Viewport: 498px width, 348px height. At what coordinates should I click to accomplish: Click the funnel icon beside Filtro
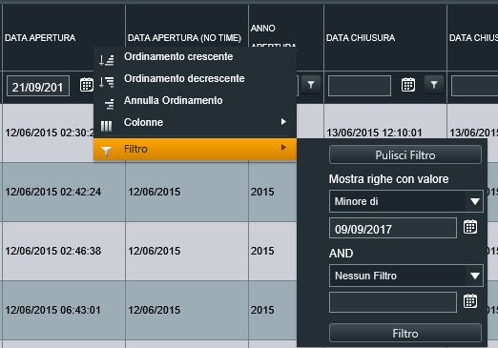(x=106, y=151)
